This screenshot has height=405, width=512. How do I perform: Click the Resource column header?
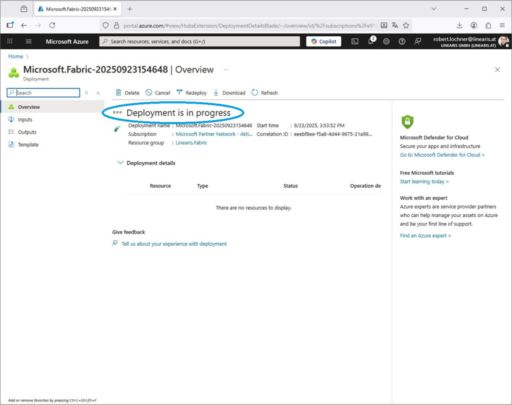[160, 186]
